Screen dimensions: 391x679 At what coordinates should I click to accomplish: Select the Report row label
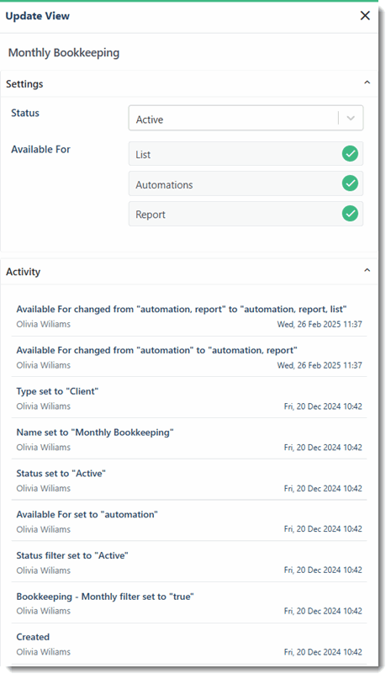click(x=151, y=215)
